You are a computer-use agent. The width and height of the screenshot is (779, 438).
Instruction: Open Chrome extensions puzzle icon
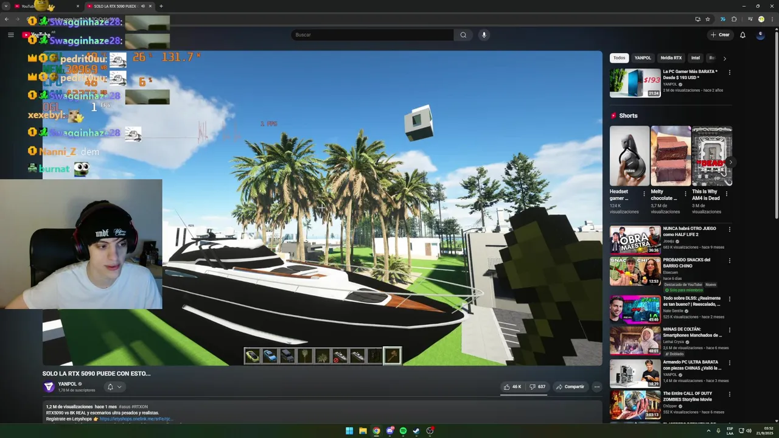tap(734, 19)
